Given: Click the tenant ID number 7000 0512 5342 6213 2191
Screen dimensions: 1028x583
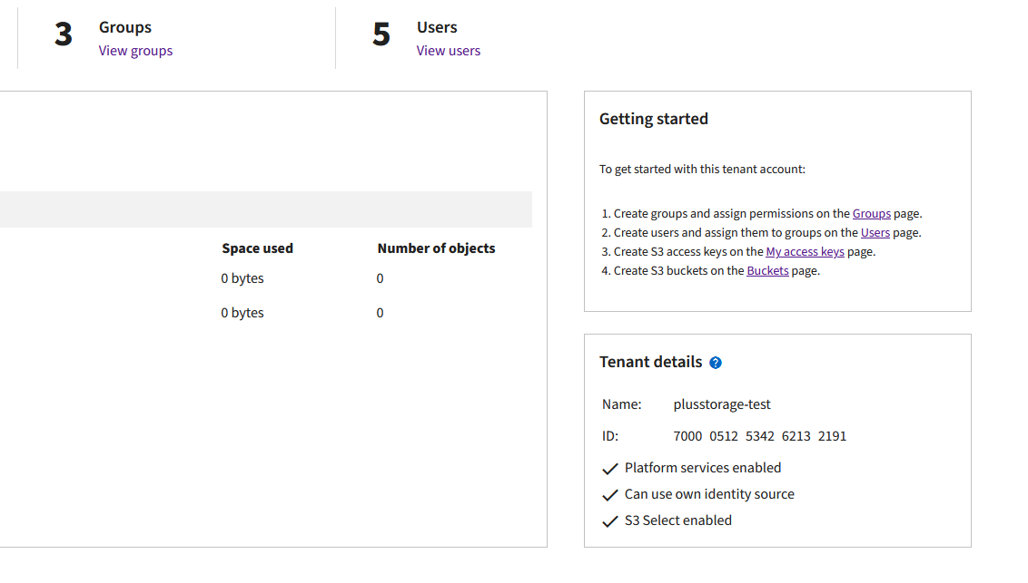Looking at the screenshot, I should 760,436.
